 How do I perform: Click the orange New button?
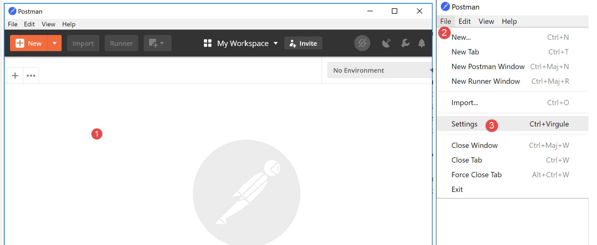pyautogui.click(x=29, y=43)
